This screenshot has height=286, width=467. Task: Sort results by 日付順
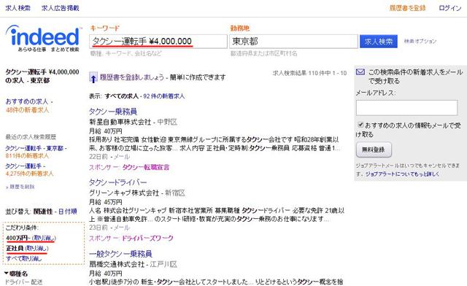[x=68, y=212]
